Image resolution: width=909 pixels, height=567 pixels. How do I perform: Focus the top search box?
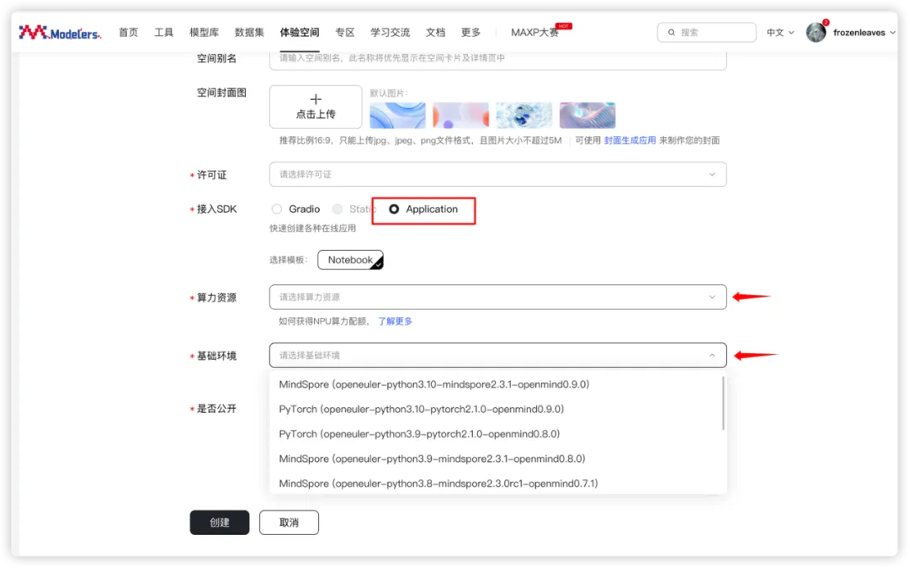point(707,33)
